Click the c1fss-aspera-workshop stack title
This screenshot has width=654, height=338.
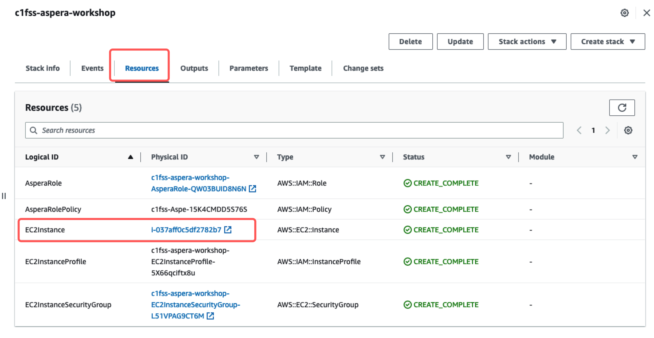pos(65,13)
